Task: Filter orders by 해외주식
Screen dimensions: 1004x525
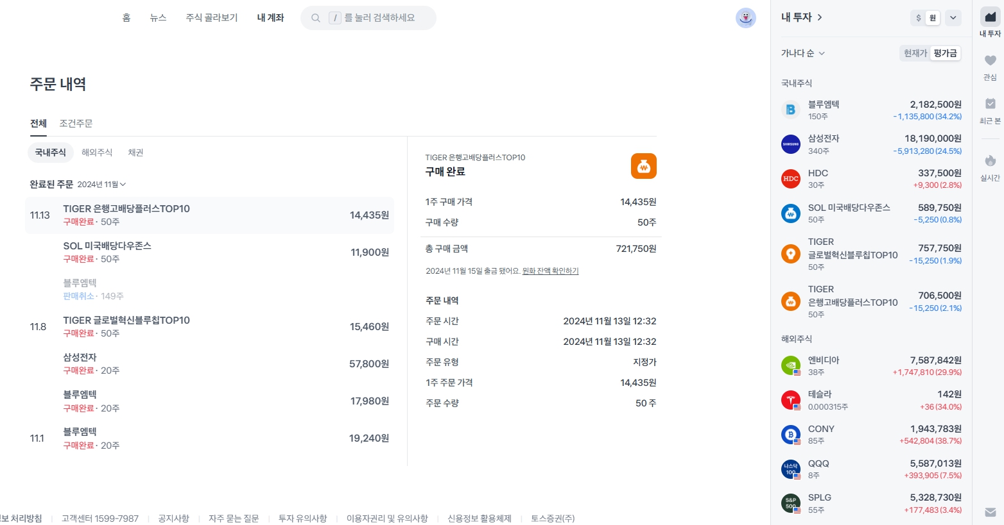Action: pyautogui.click(x=97, y=153)
